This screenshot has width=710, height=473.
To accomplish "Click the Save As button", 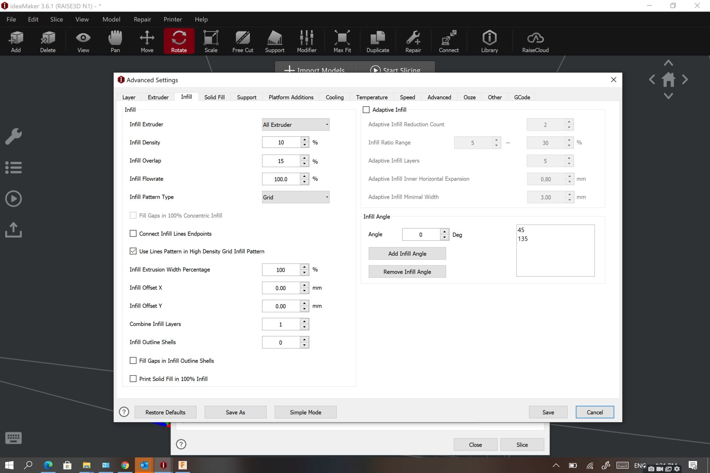I will point(235,412).
